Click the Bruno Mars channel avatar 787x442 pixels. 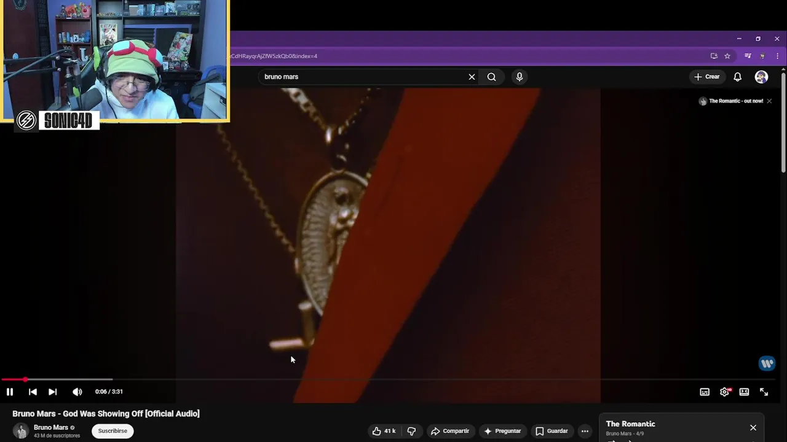click(21, 431)
